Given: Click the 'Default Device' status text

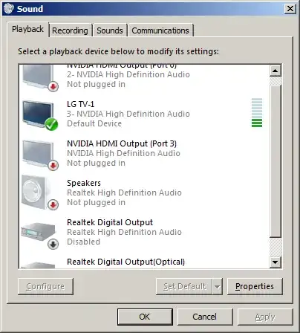Looking at the screenshot, I should tap(94, 123).
